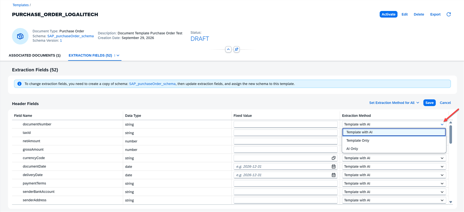464x212 pixels.
Task: Open extraction method dropdown for currencyCode
Action: pos(442,158)
